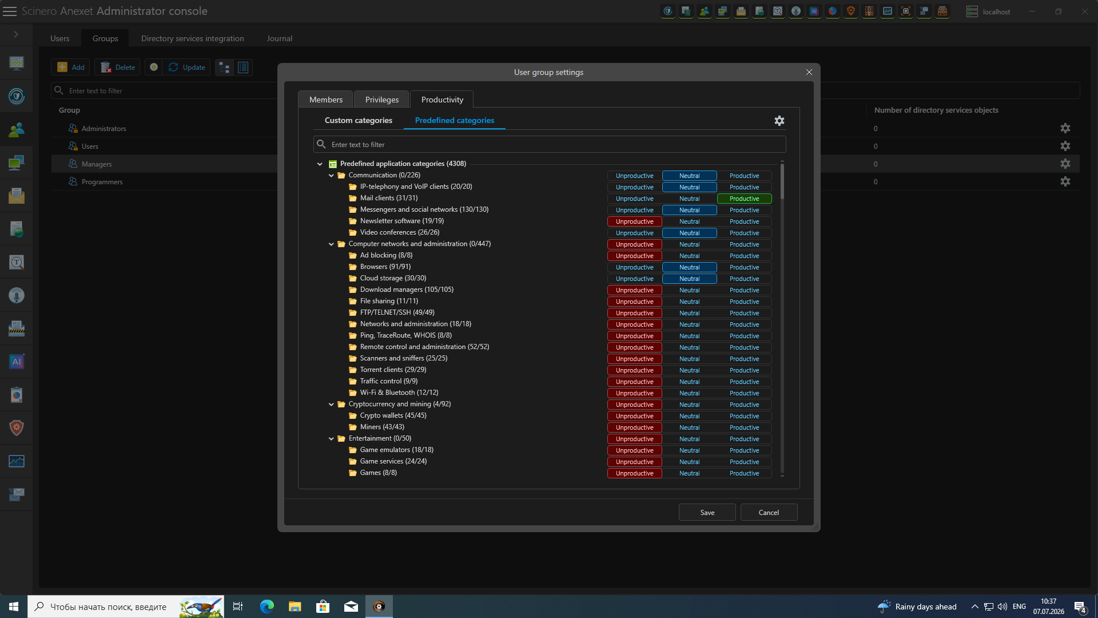Image resolution: width=1098 pixels, height=618 pixels.
Task: Open the line chart monitoring sidebar icon
Action: [17, 461]
